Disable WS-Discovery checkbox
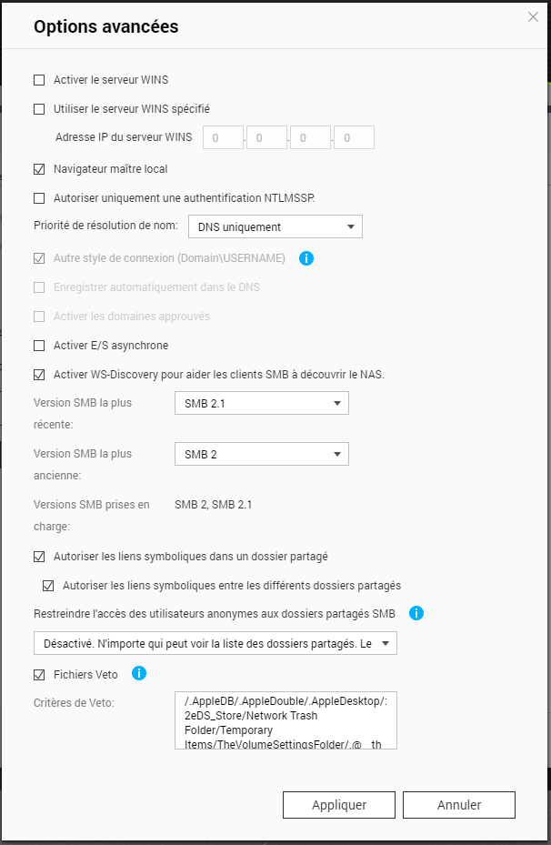The image size is (551, 845). tap(39, 374)
